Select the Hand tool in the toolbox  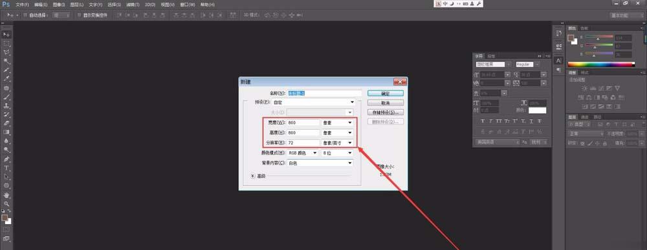click(6, 194)
